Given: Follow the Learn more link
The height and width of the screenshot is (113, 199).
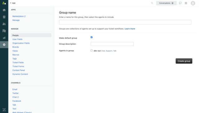Looking at the screenshot, I should (x=130, y=29).
